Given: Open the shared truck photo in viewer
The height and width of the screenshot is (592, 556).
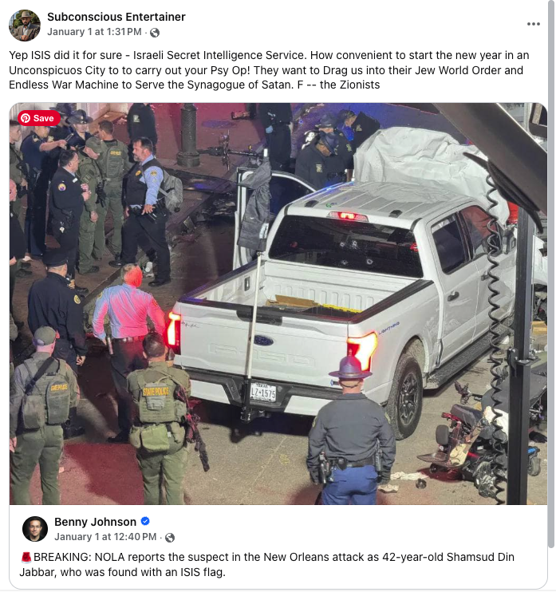Looking at the screenshot, I should pos(278,303).
